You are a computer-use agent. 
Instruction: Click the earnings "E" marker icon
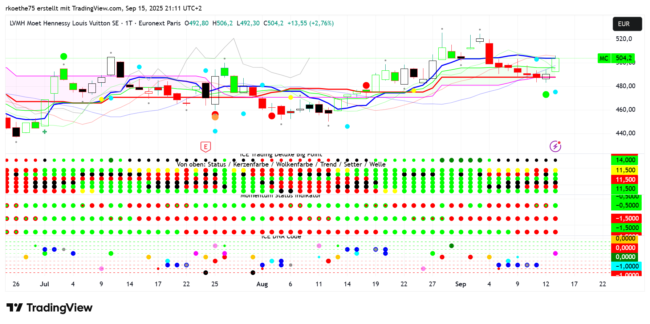click(x=206, y=147)
